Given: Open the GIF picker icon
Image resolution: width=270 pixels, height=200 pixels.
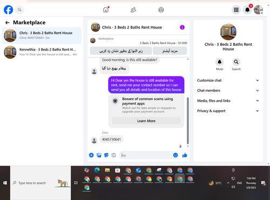Looking at the screenshot, I should point(113,155).
